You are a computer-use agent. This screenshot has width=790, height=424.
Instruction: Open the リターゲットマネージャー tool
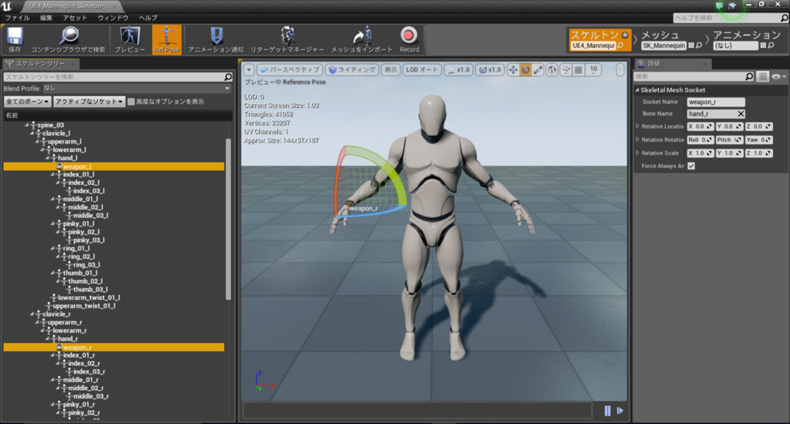click(x=287, y=39)
